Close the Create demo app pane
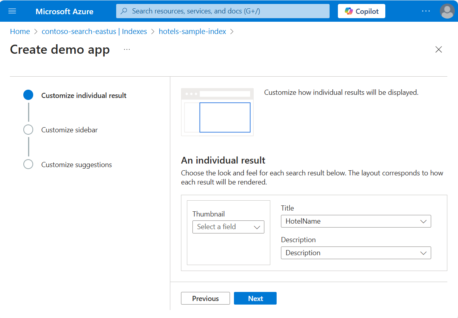458x318 pixels. coord(438,49)
